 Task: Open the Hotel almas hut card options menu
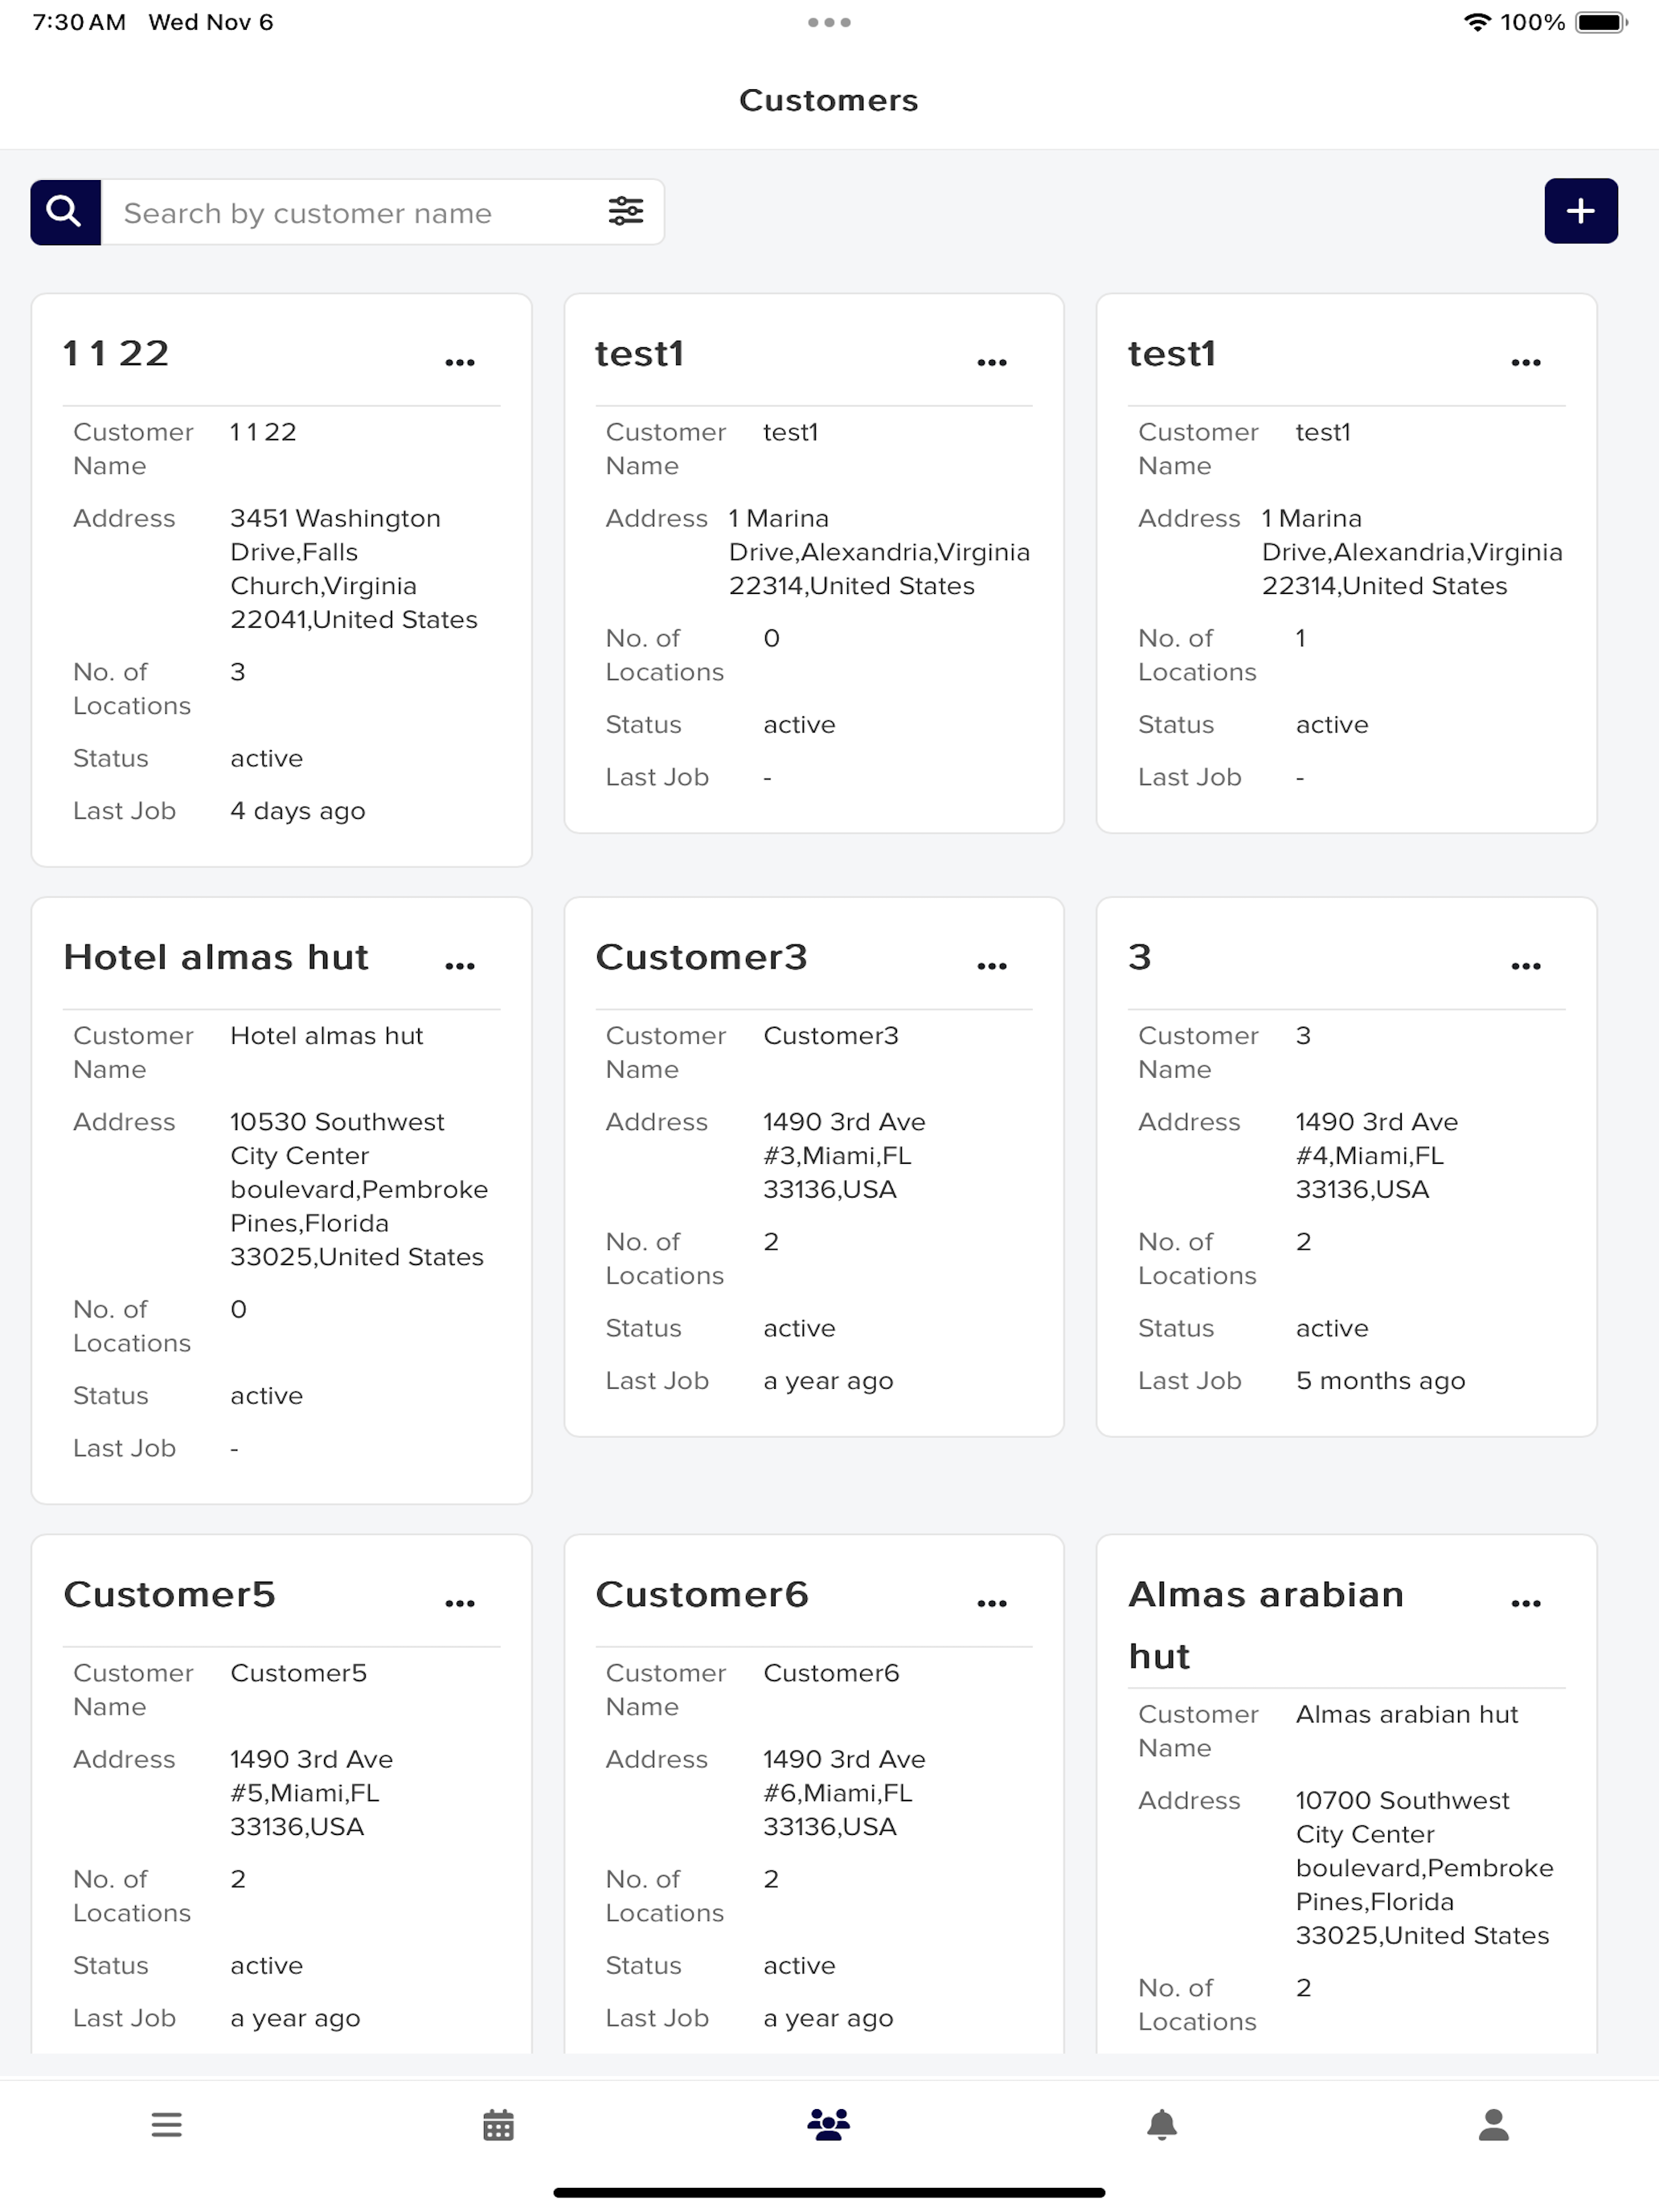pos(460,965)
